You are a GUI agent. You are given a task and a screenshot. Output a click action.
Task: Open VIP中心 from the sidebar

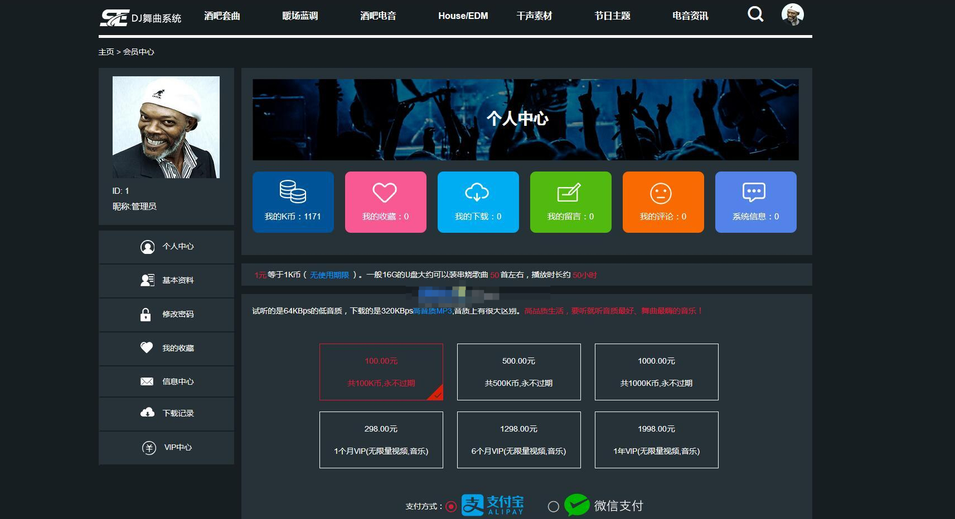click(x=166, y=448)
